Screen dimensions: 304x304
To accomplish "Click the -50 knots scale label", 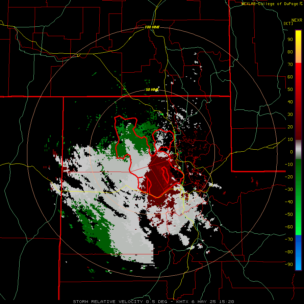I will pyautogui.click(x=289, y=214).
